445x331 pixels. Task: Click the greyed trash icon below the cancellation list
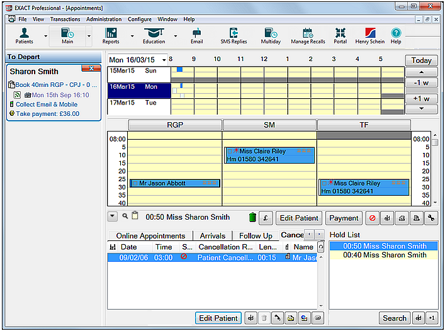point(264,318)
